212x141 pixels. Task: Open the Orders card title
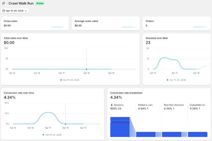150,21
